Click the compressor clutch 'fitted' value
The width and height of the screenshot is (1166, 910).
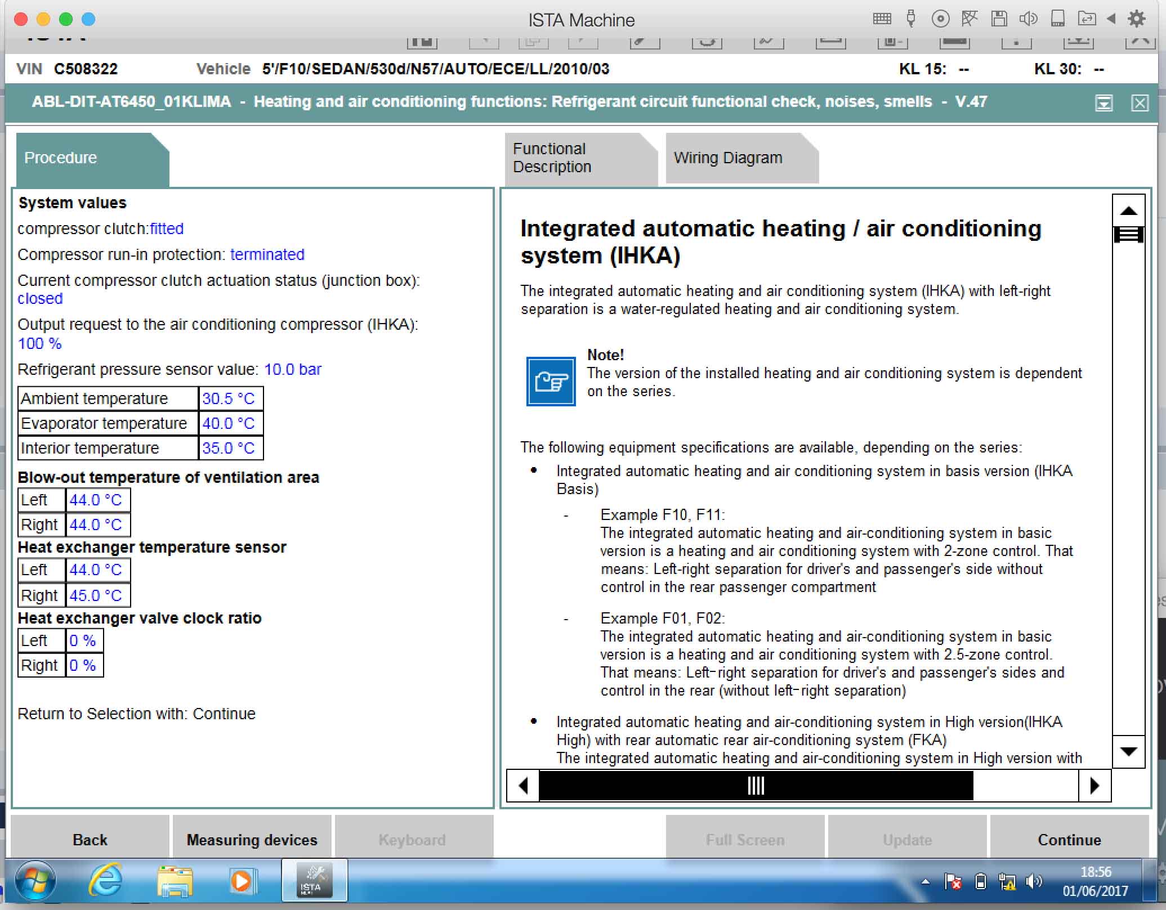[167, 228]
